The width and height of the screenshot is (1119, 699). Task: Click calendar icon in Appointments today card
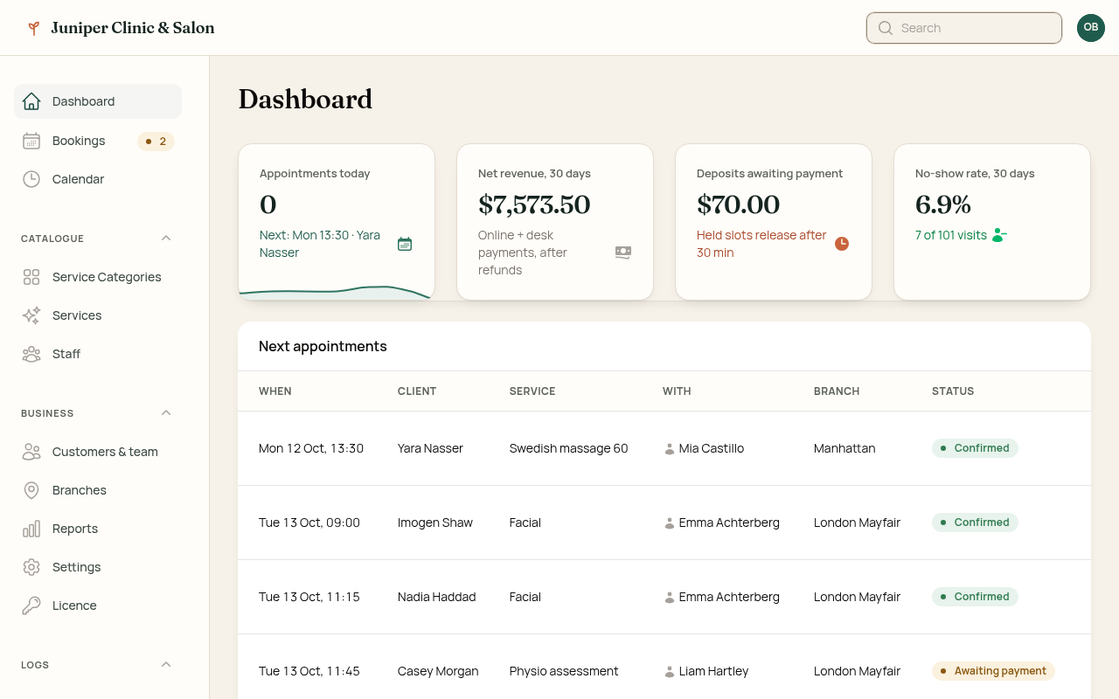(405, 244)
